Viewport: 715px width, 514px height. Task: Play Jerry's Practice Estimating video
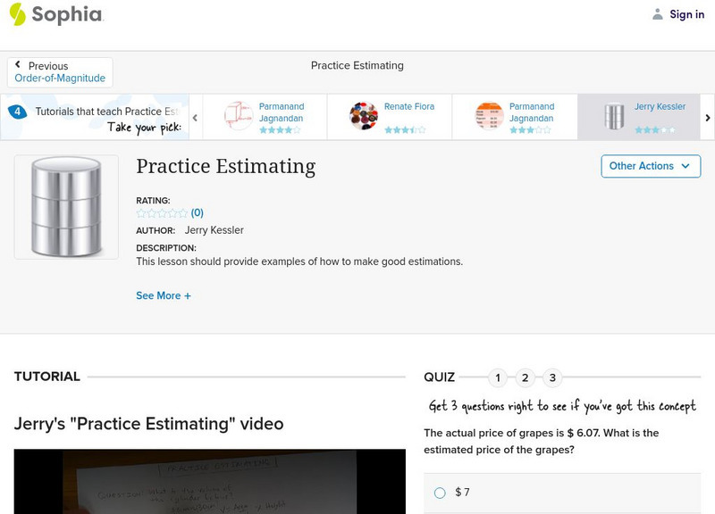(x=210, y=482)
